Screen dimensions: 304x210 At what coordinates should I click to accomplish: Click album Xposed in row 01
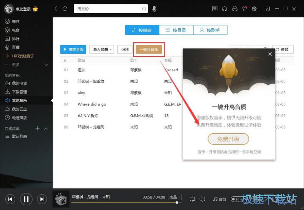[x=171, y=70]
